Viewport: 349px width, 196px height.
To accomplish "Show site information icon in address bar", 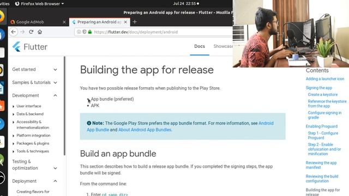I will (79, 32).
